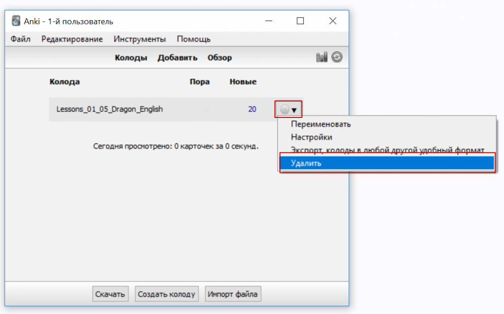This screenshot has width=504, height=314.
Task: Open the Файл menu
Action: coord(20,39)
